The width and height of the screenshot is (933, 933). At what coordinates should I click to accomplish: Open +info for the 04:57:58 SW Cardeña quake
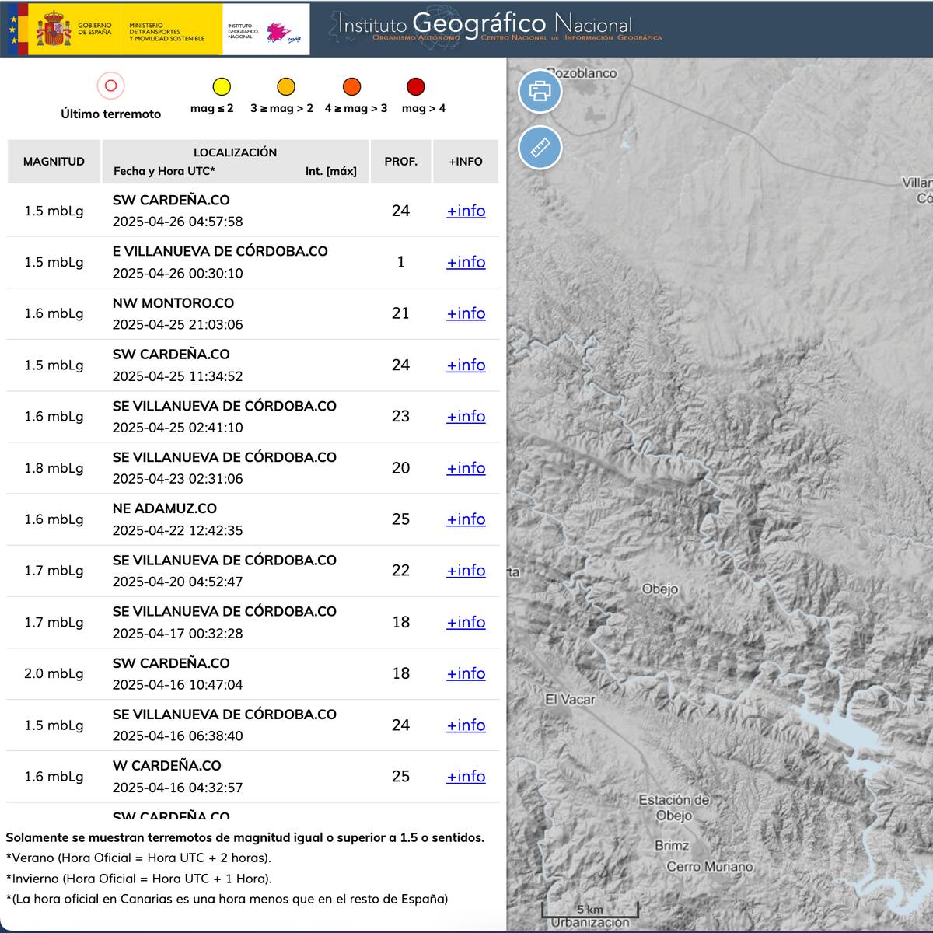[466, 211]
